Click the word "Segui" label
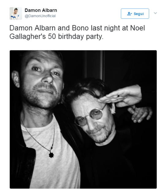Image resolution: width=167 pixels, height=191 pixels. click(139, 14)
